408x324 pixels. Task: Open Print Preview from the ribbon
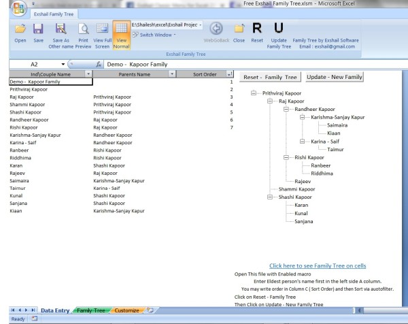pos(83,31)
